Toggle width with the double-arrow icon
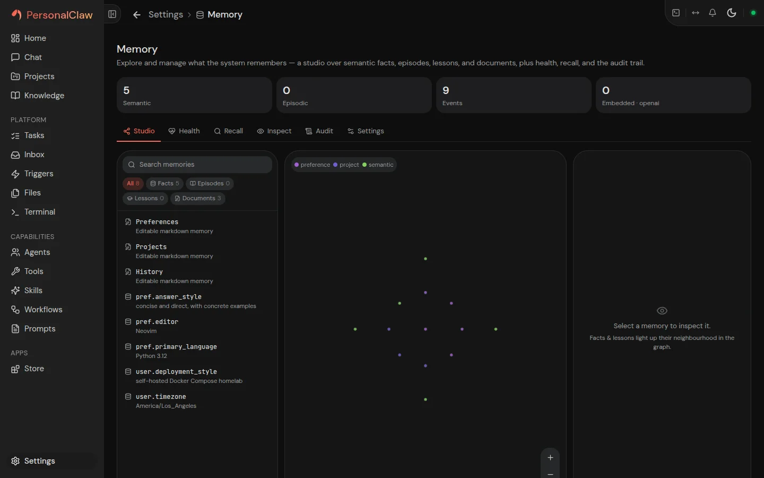This screenshot has height=478, width=764. 696,13
